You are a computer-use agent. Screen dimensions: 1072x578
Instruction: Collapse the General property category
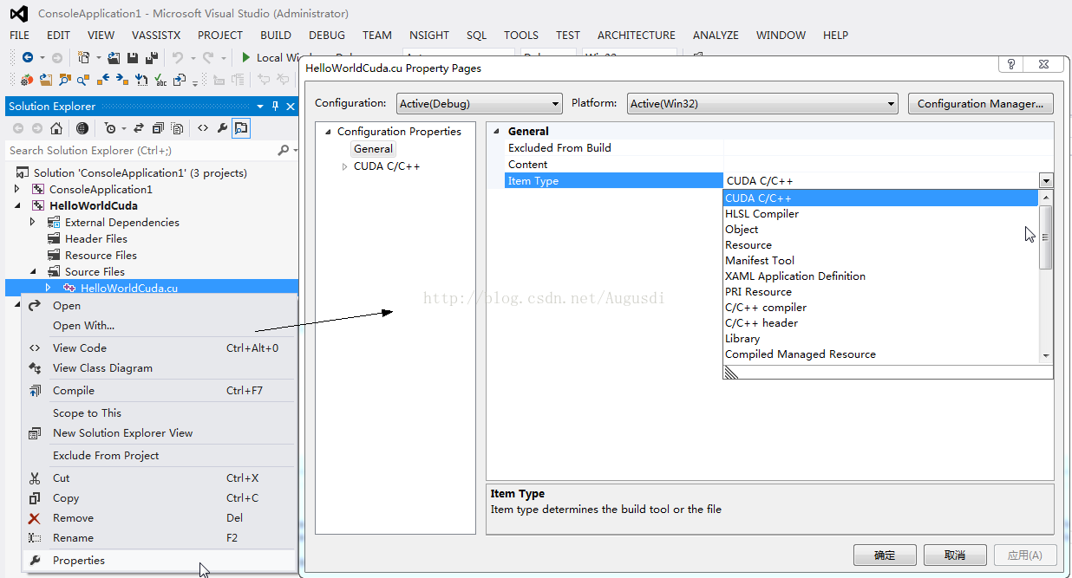click(497, 132)
